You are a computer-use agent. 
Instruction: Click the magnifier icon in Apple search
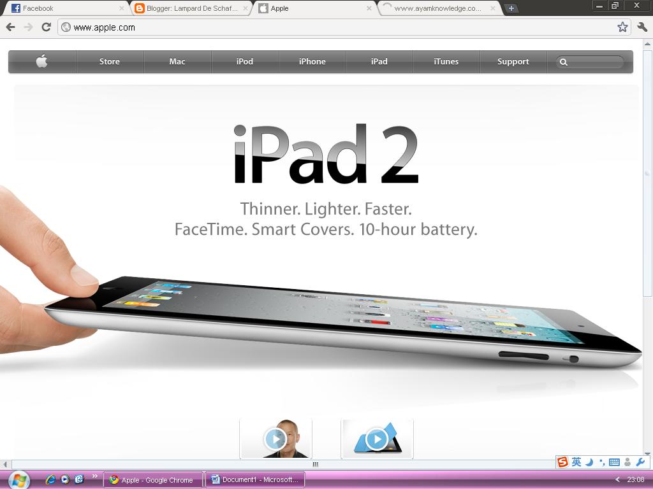pos(564,62)
